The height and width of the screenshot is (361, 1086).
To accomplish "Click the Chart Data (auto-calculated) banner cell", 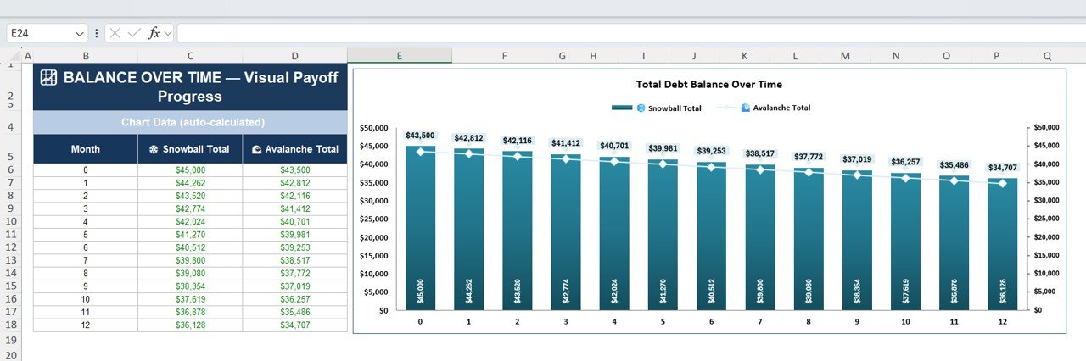I will pos(190,122).
